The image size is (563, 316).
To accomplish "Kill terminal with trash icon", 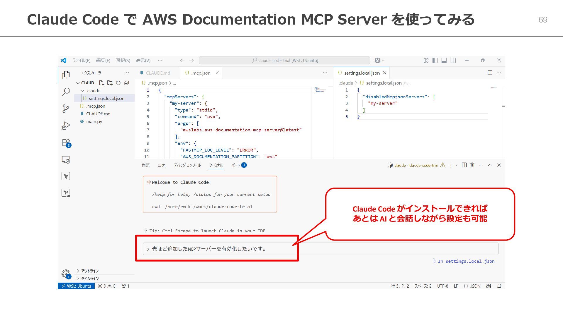I will click(472, 165).
